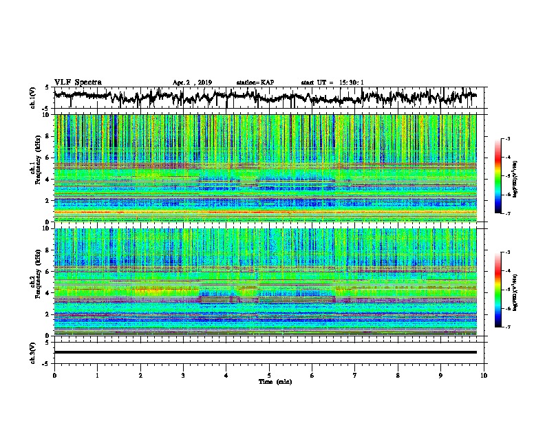Click time axis tick label "4"
This screenshot has width=545, height=421.
pyautogui.click(x=226, y=376)
